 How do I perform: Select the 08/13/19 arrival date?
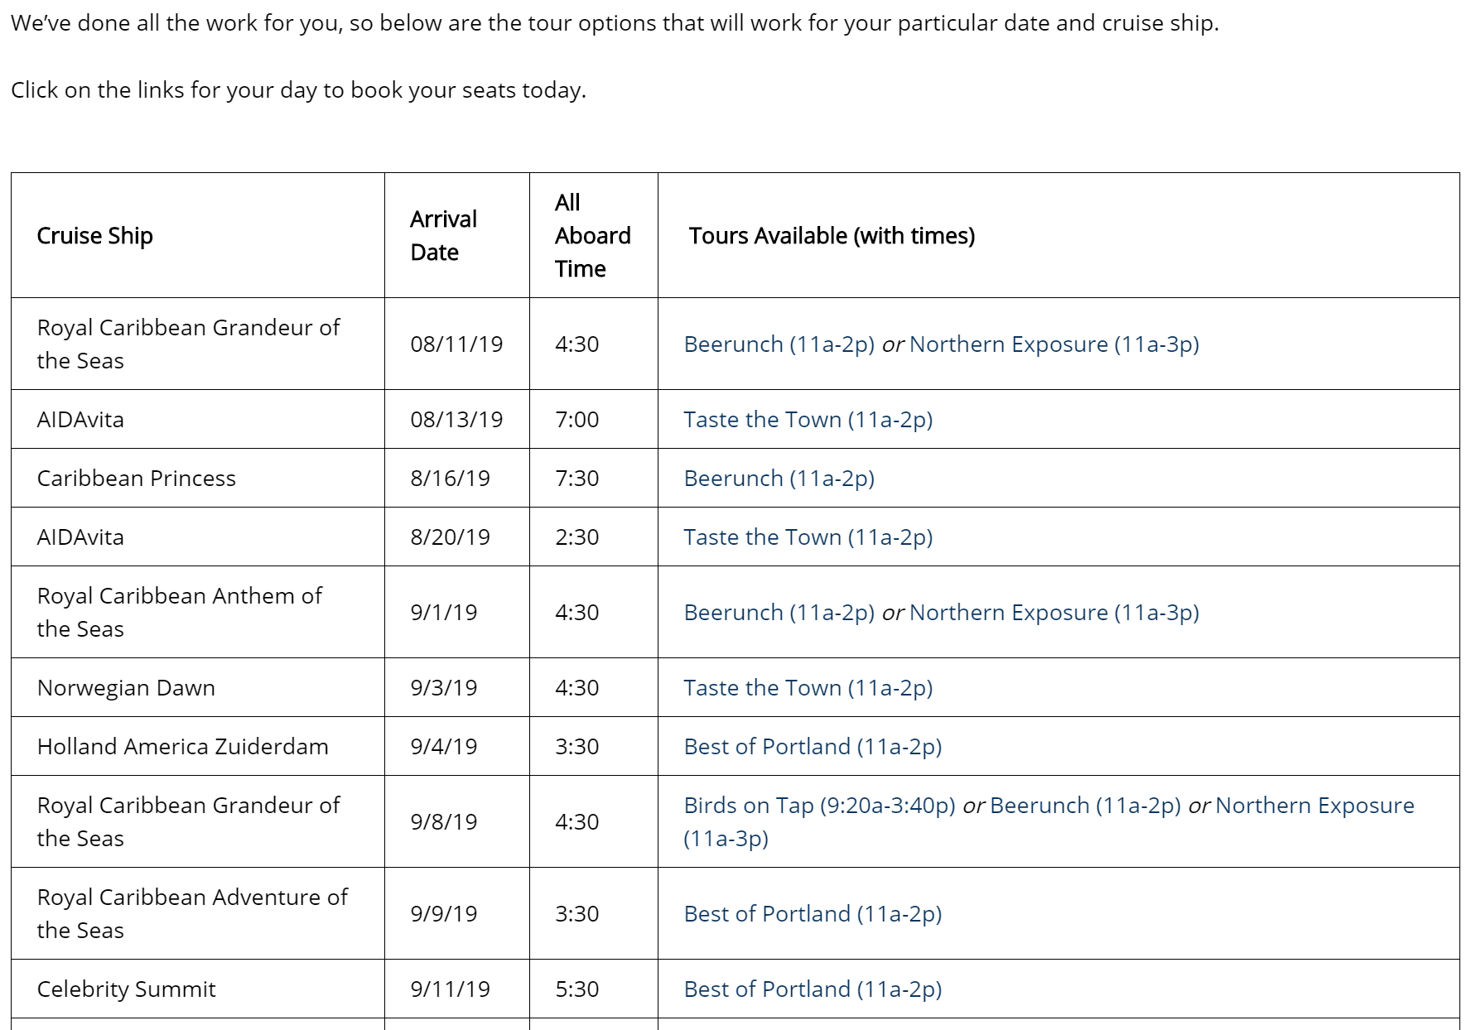click(456, 419)
